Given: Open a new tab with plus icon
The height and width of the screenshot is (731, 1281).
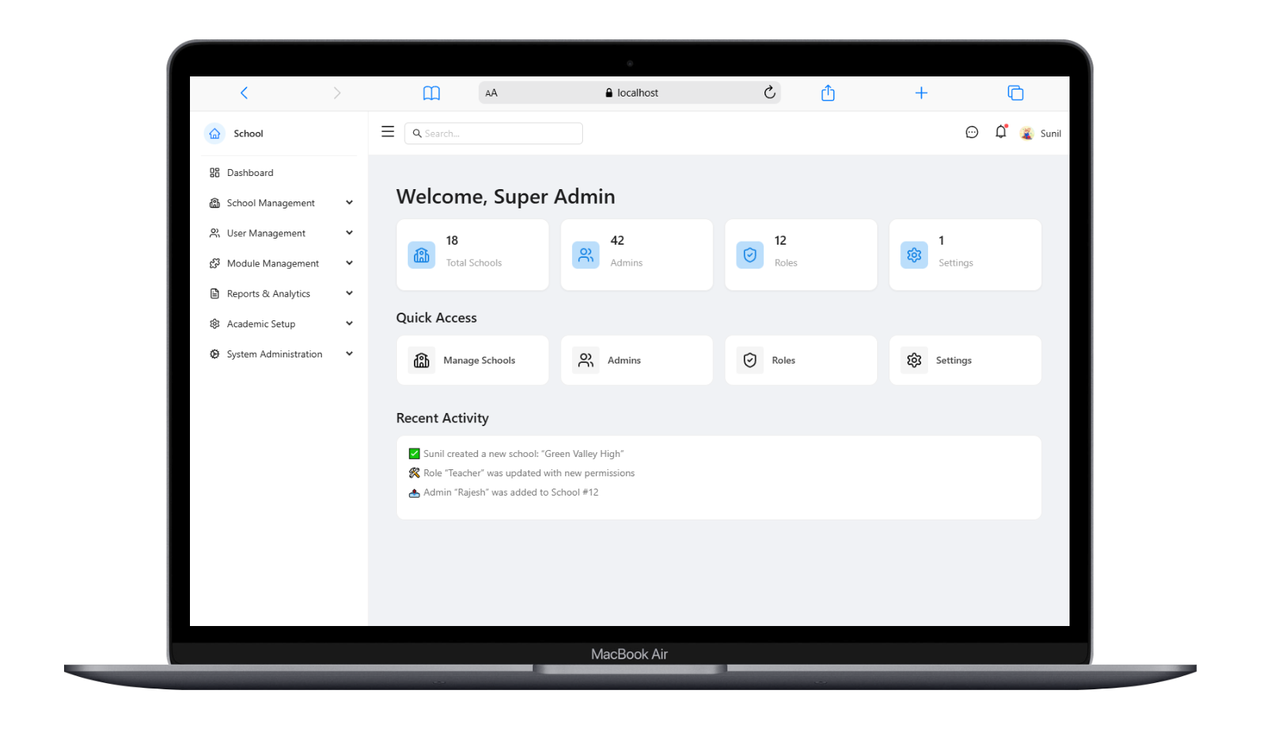Looking at the screenshot, I should pyautogui.click(x=920, y=93).
